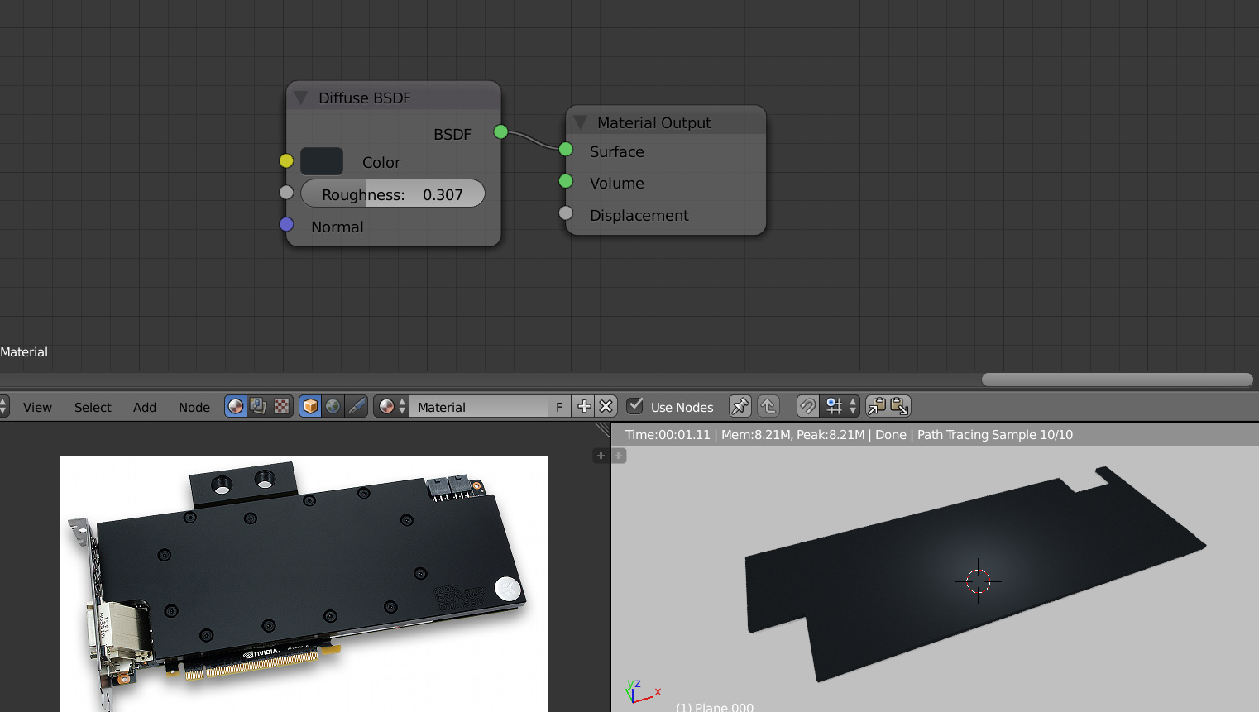Viewport: 1259px width, 712px height.
Task: Open the Diffuse BSDF color swatch
Action: (x=322, y=161)
